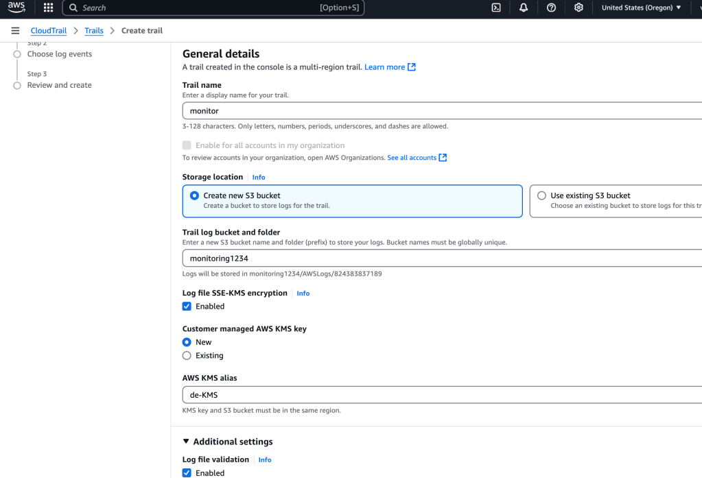Select Existing customer managed KMS key
Viewport: 702px width, 478px height.
(187, 355)
